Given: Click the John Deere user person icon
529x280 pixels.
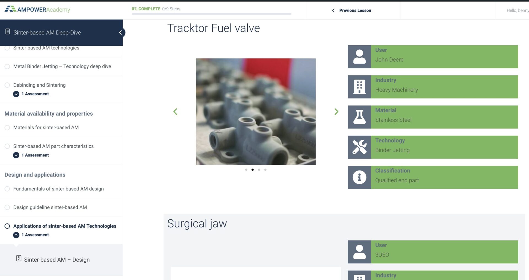Looking at the screenshot, I should (359, 57).
